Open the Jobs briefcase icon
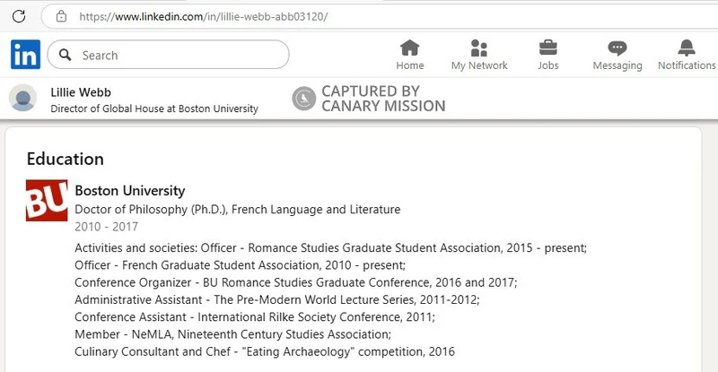This screenshot has height=372, width=718. 548,48
